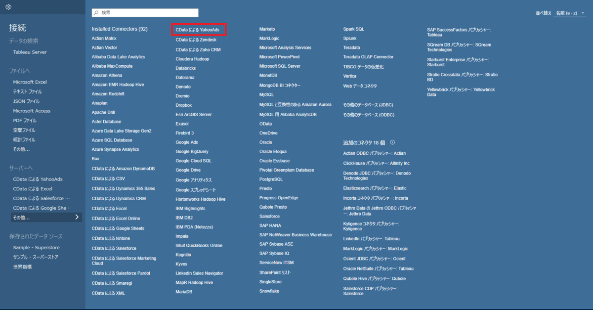The height and width of the screenshot is (310, 593).
Task: Open 世界指標 saved data source
Action: click(22, 267)
